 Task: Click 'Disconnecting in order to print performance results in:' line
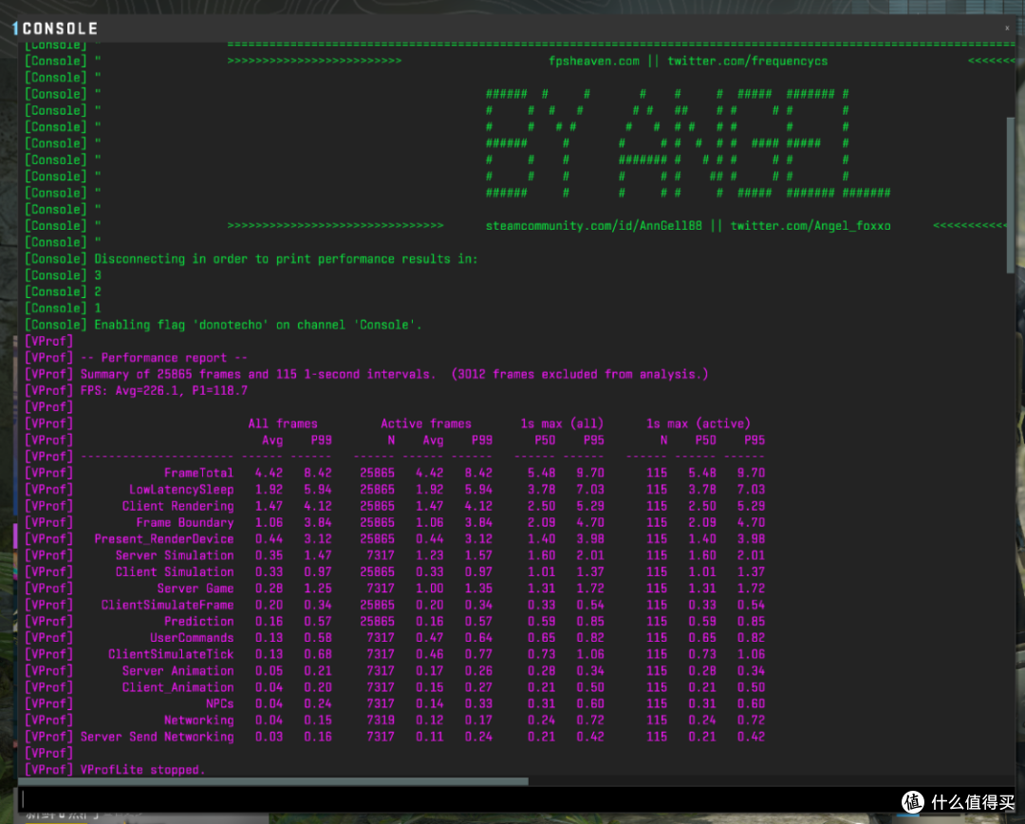click(286, 259)
